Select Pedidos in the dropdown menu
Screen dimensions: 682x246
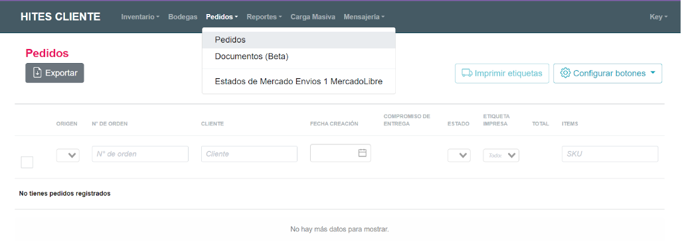[299, 40]
